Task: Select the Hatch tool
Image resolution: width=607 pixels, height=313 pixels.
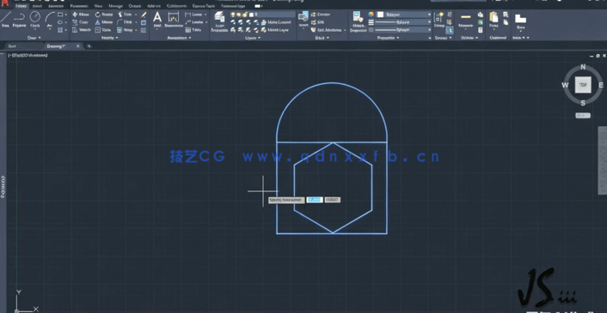Action: tap(60, 30)
